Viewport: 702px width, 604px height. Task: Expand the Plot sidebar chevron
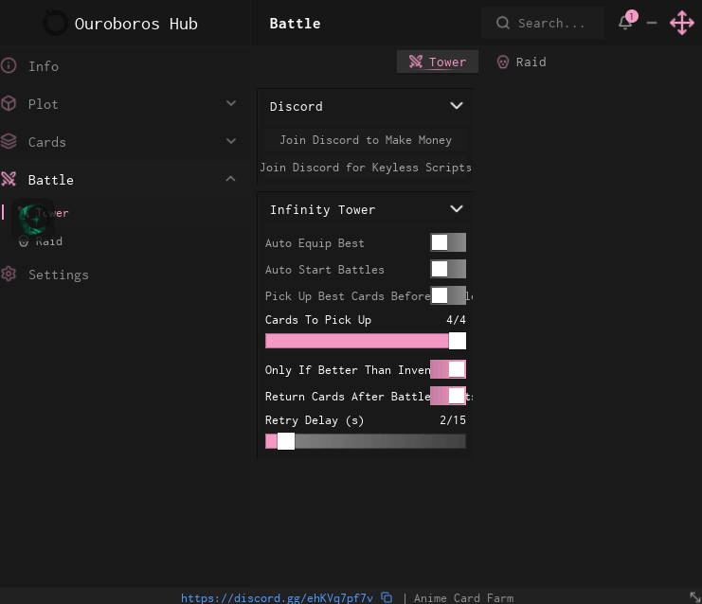tap(231, 103)
